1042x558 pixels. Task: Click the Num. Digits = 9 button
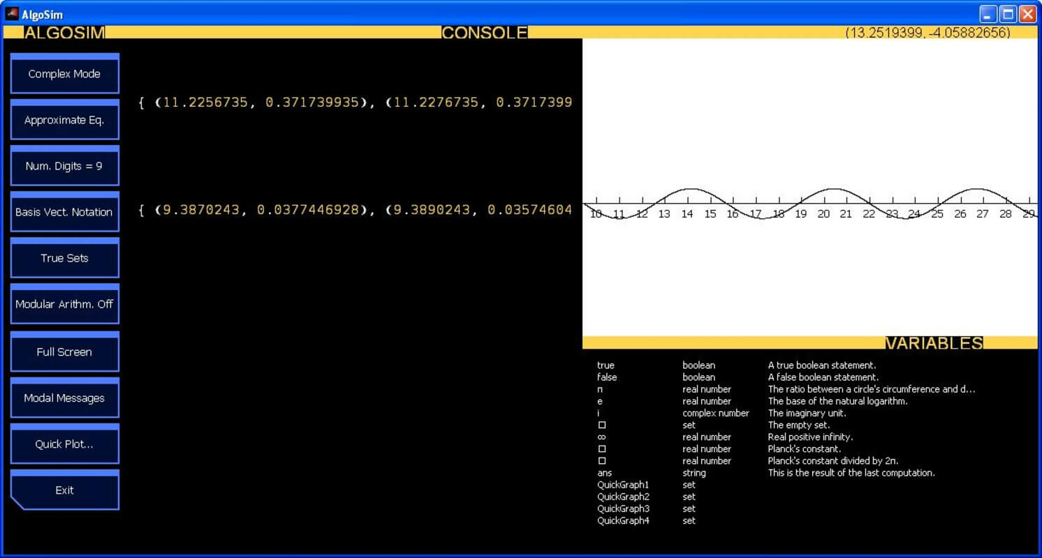pyautogui.click(x=64, y=166)
